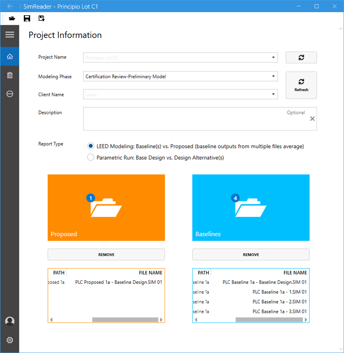Viewport: 344px width, 353px height.
Task: Click the right scroll arrow in the Proposed list
Action: point(161,320)
